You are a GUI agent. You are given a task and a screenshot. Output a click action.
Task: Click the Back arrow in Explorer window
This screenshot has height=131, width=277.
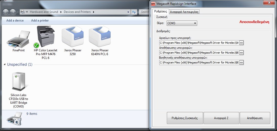(6, 12)
